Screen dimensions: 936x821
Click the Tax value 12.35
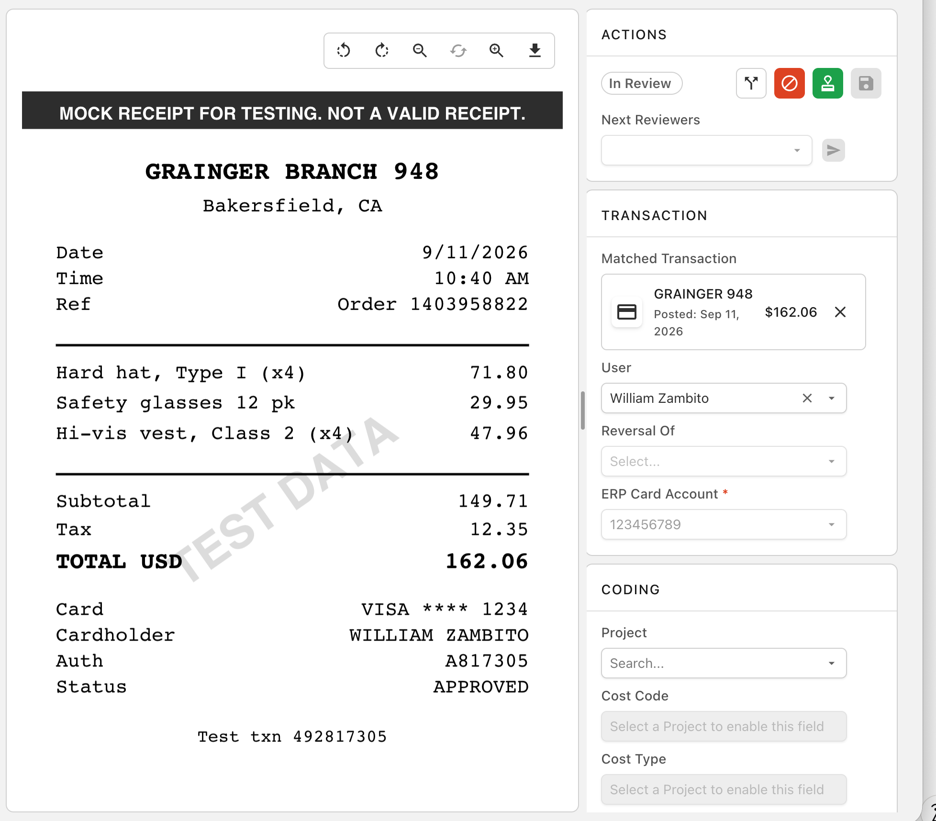click(x=499, y=529)
